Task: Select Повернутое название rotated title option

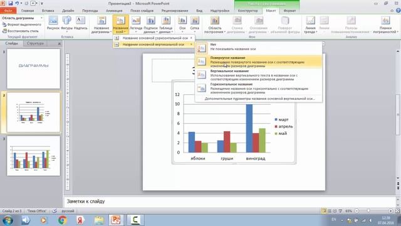Action: click(258, 62)
